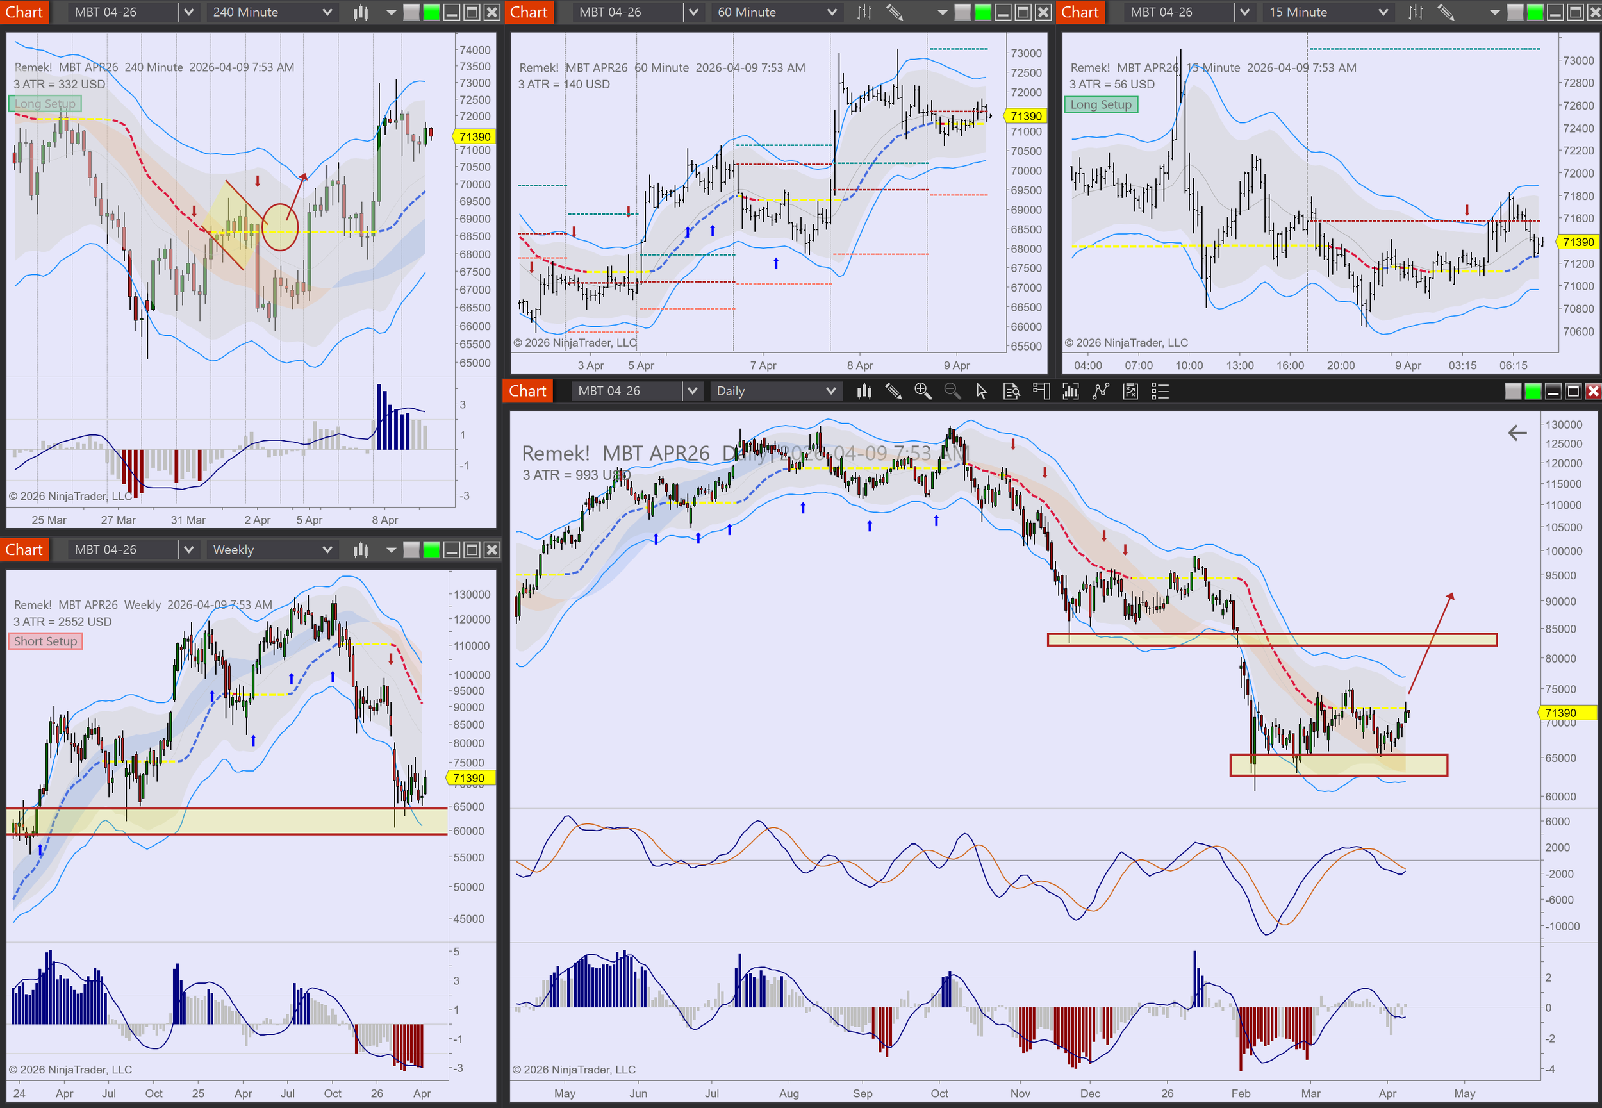Open the data box icon

pyautogui.click(x=1011, y=392)
